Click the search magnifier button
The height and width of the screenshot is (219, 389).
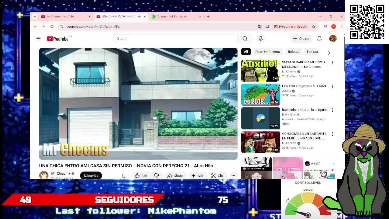(245, 39)
